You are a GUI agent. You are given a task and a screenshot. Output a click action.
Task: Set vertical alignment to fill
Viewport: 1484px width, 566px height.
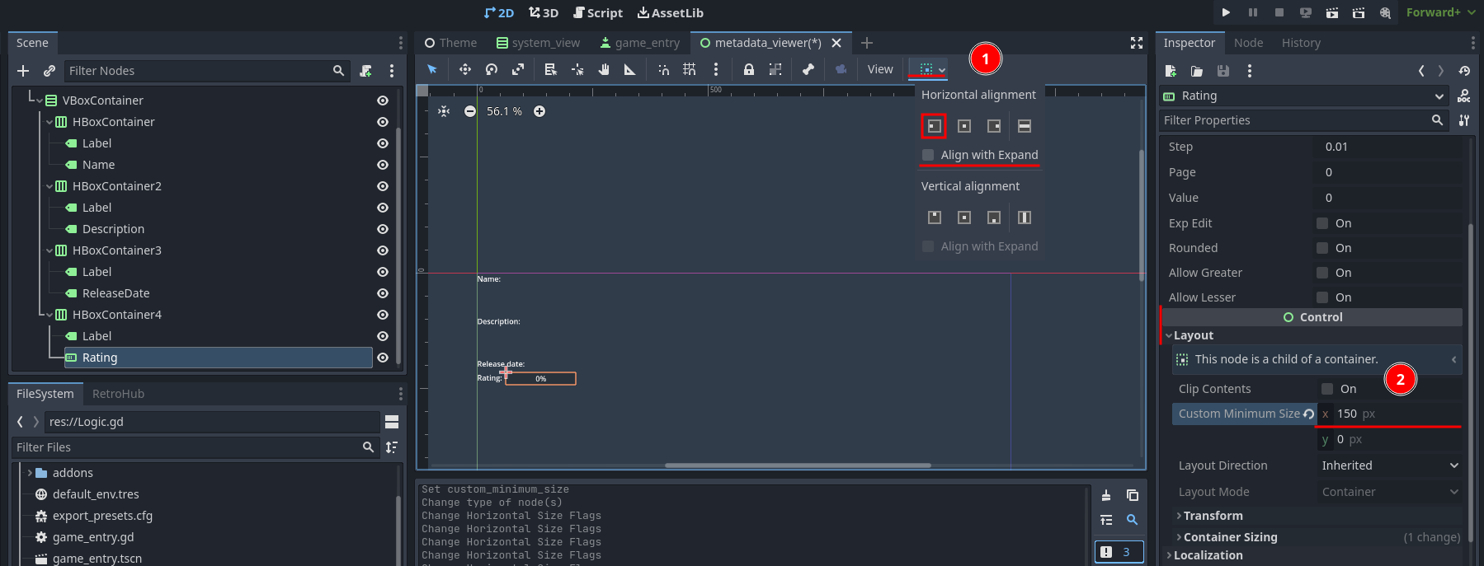(1024, 218)
